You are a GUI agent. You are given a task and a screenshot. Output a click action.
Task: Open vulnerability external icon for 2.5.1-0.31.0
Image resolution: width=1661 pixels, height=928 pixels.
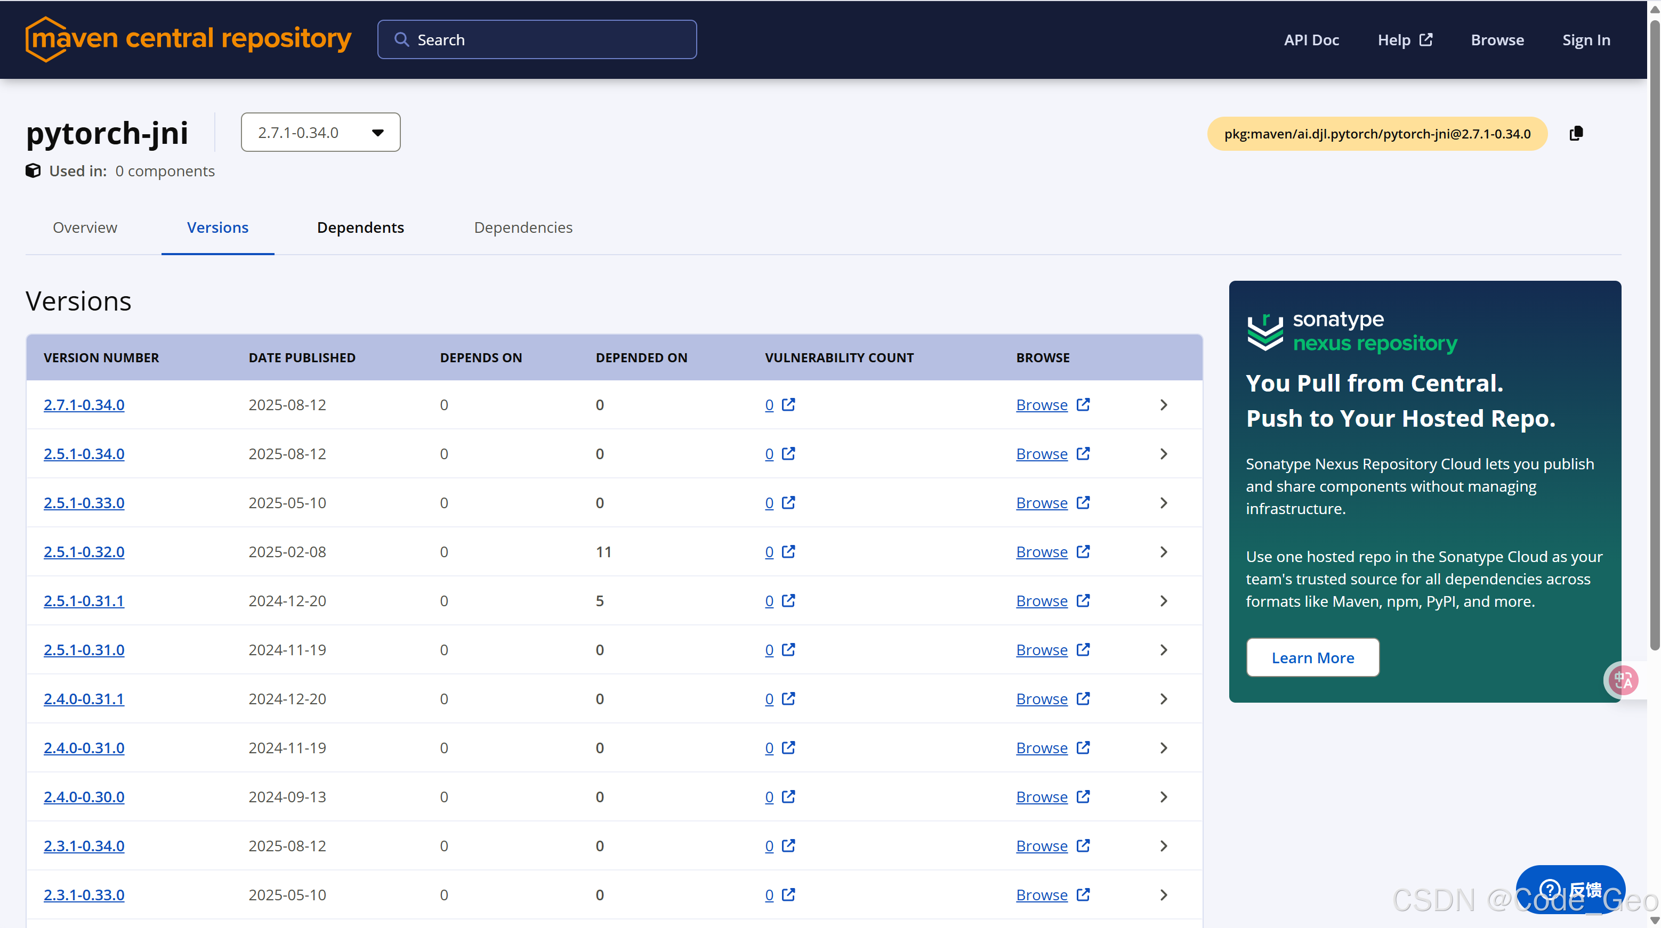(x=788, y=649)
